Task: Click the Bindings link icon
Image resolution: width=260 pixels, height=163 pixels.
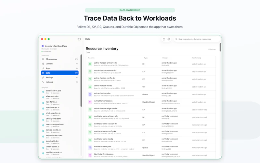Action: click(x=43, y=78)
